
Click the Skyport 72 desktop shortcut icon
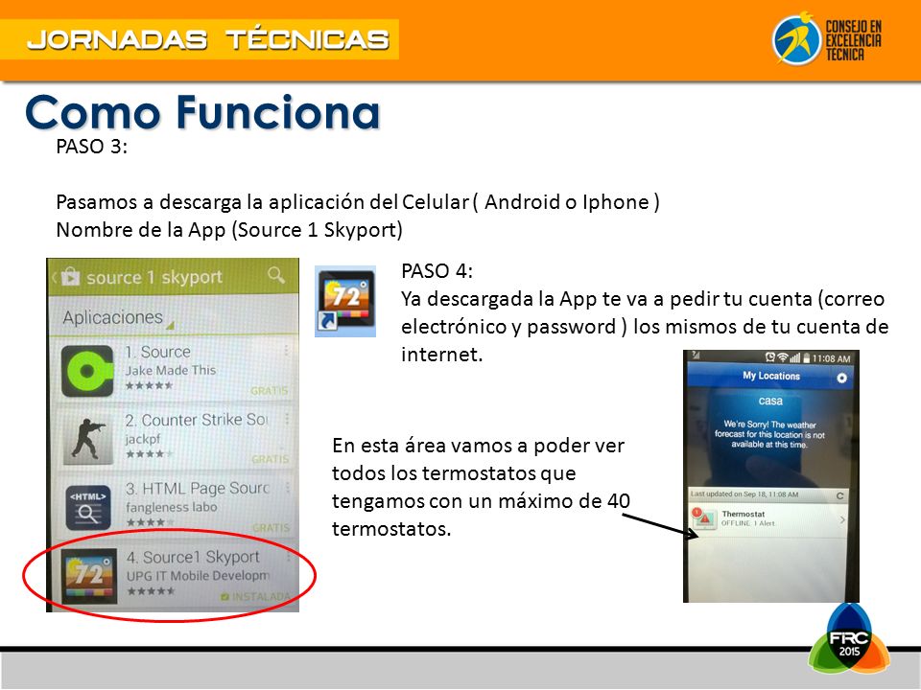click(345, 301)
